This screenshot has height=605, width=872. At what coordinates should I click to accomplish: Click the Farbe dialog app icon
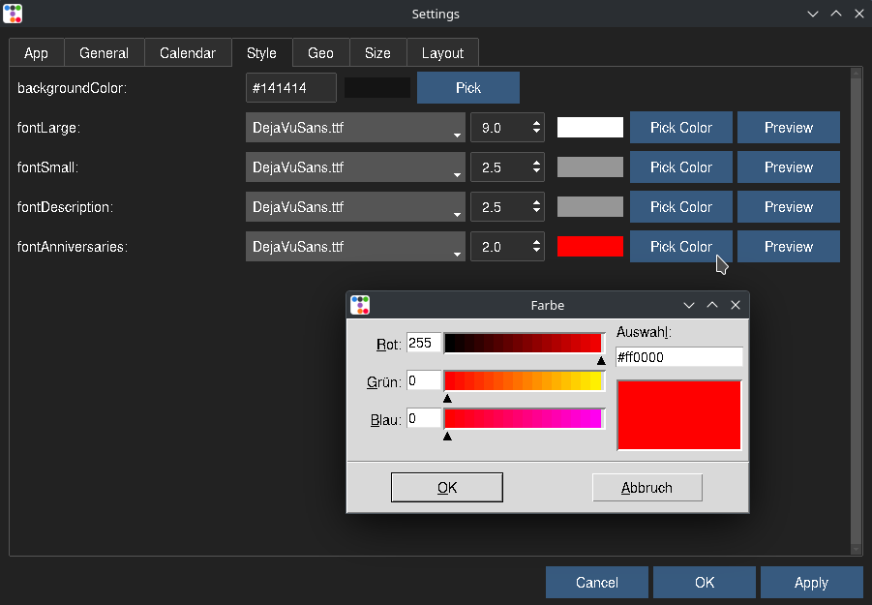pos(360,305)
